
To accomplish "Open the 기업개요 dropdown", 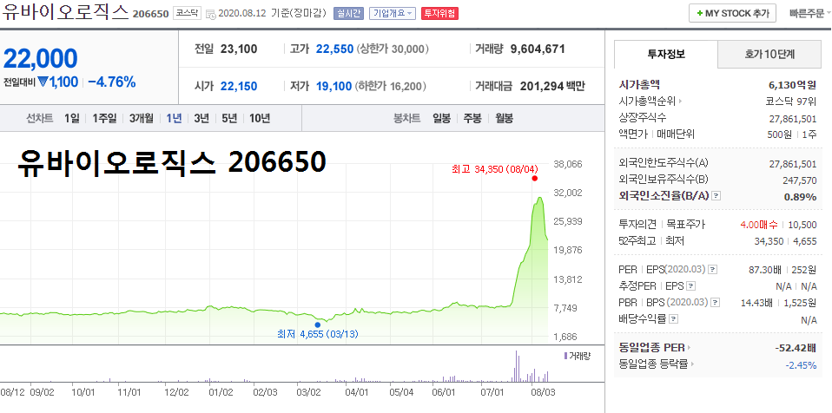I will pos(393,13).
